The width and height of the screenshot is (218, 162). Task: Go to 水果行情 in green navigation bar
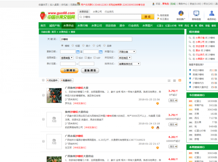tap(82, 25)
